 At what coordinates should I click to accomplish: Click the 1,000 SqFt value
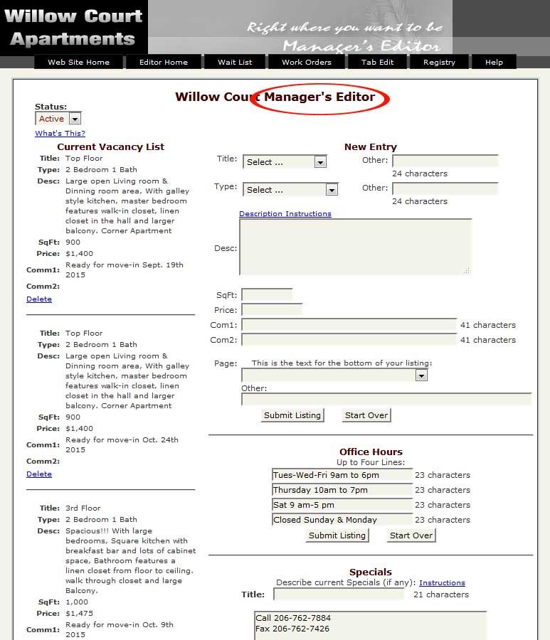point(77,602)
